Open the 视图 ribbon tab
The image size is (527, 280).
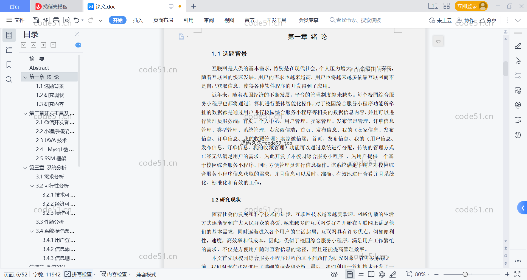pyautogui.click(x=229, y=20)
